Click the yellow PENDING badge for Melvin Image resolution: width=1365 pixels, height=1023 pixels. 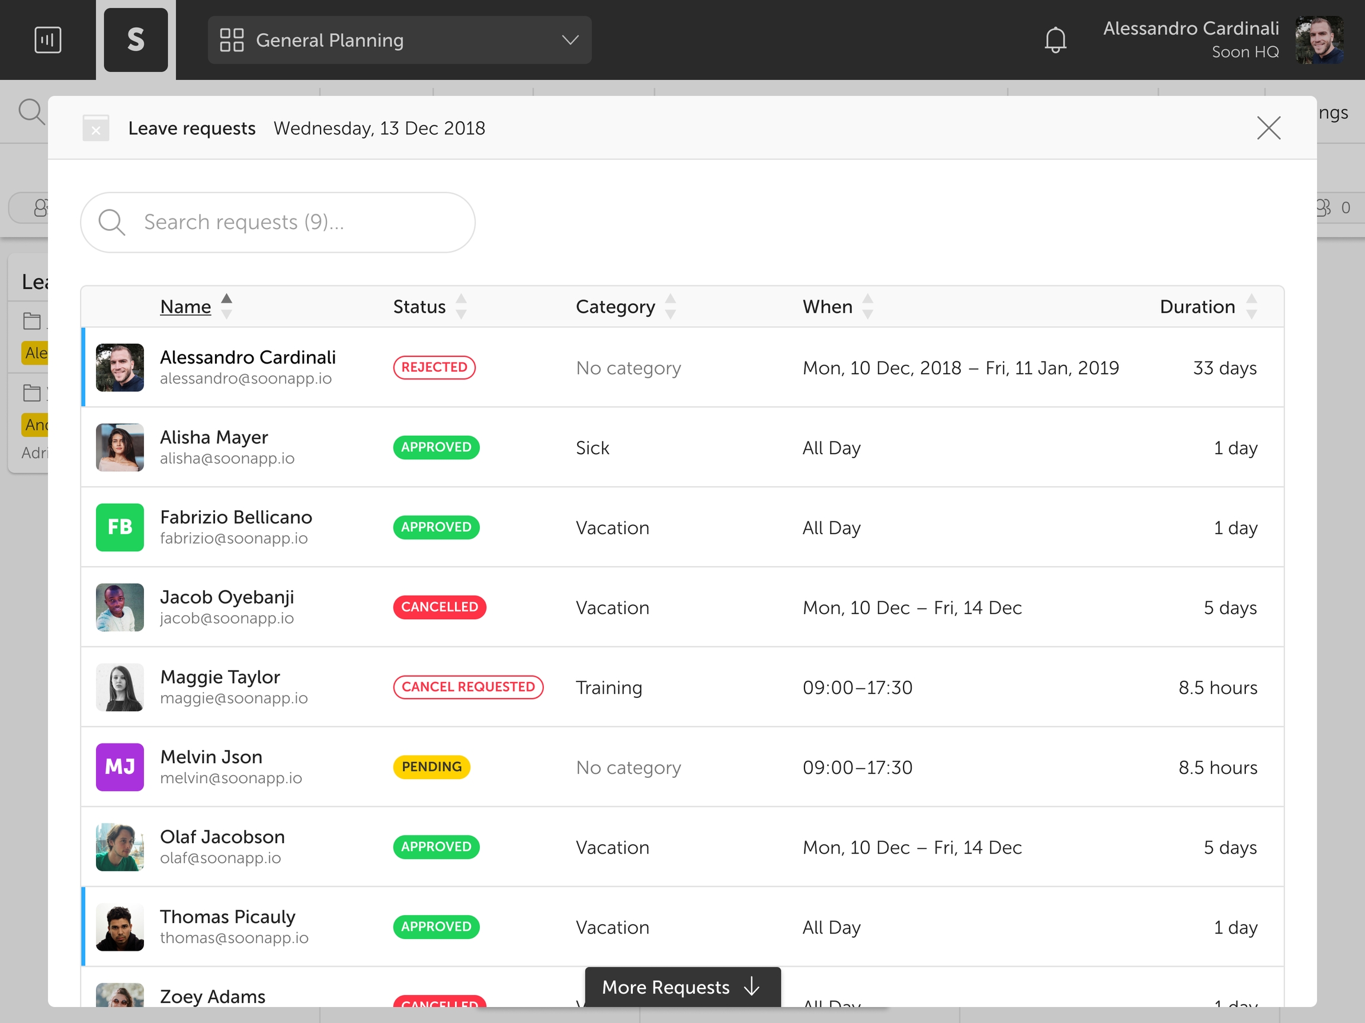pyautogui.click(x=431, y=767)
